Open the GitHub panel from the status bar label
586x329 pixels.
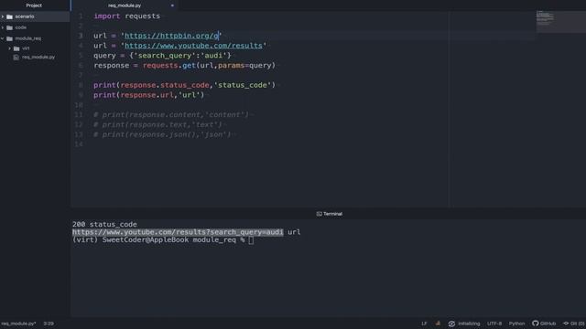[548, 324]
